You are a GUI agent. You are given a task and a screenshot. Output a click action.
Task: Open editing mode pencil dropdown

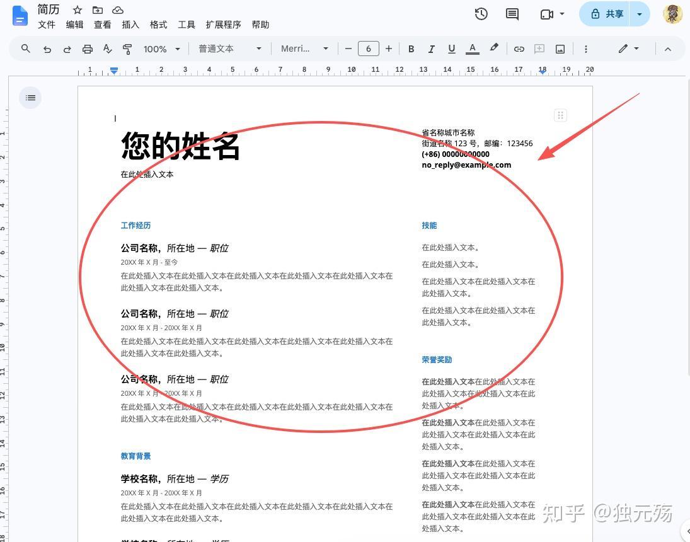coord(628,49)
